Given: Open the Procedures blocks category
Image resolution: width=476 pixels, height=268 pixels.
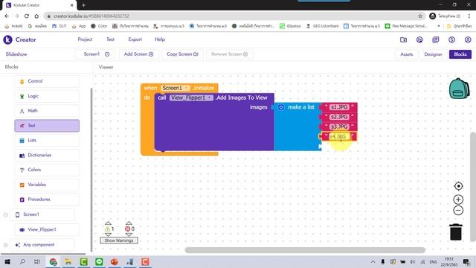Looking at the screenshot, I should tap(47, 200).
